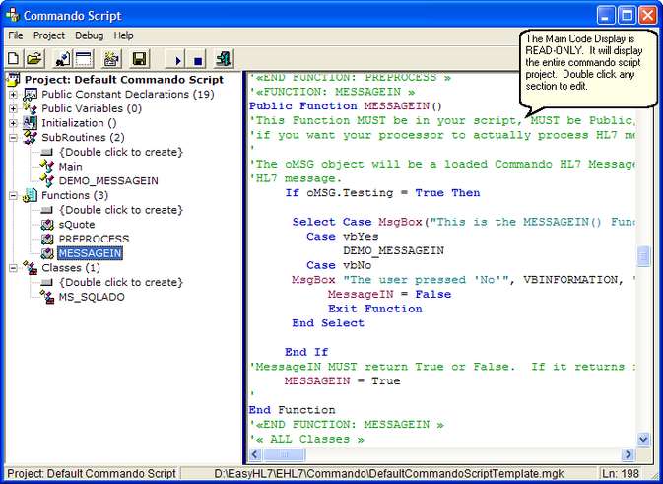
Task: Click status bar 'Project: Default Commando Script' panel
Action: 92,473
